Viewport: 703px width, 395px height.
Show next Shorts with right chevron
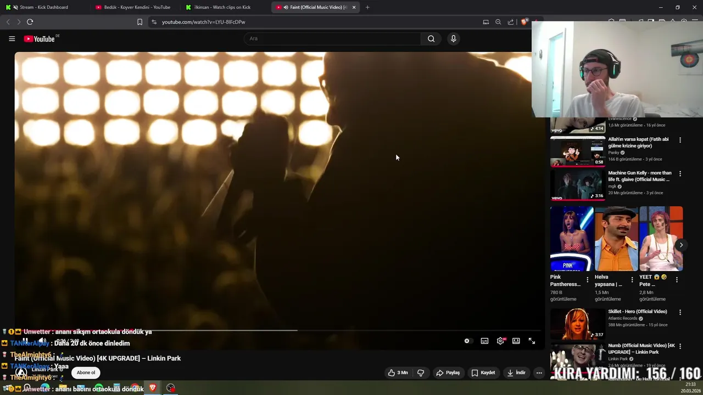tap(681, 245)
